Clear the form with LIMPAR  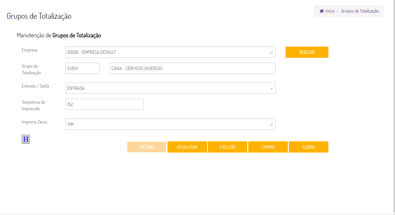[268, 147]
